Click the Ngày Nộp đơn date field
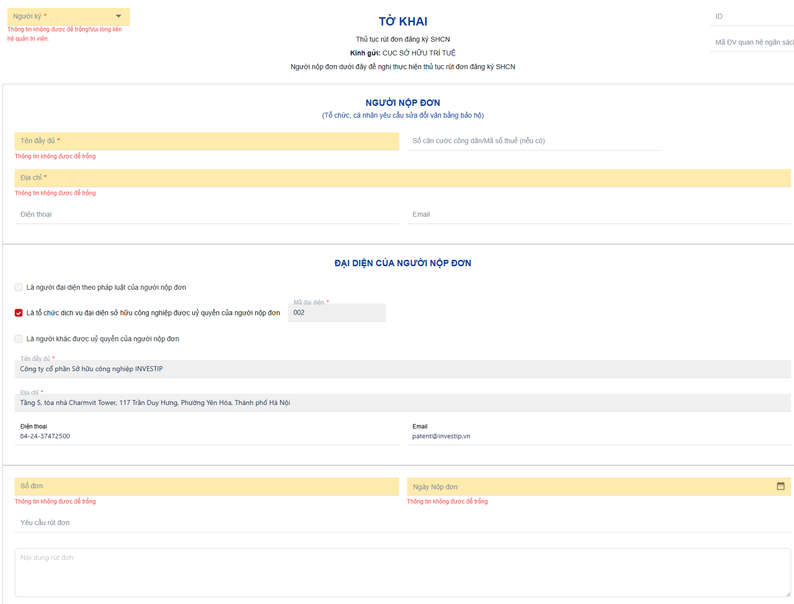 pyautogui.click(x=588, y=487)
